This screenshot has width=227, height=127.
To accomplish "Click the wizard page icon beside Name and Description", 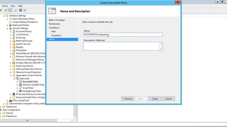I will point(52,11).
